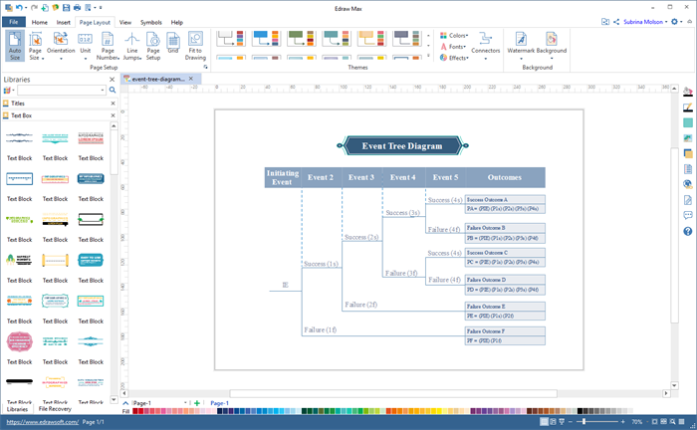
Task: Pick the black fill color swatch
Action: click(580, 411)
